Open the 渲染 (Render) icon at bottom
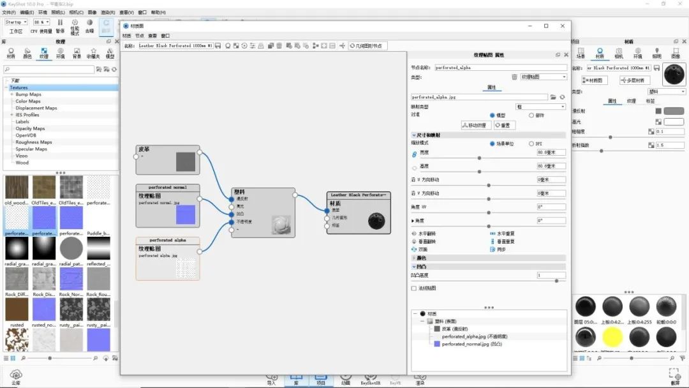Screen dimensions: 689x388 [x=420, y=378]
